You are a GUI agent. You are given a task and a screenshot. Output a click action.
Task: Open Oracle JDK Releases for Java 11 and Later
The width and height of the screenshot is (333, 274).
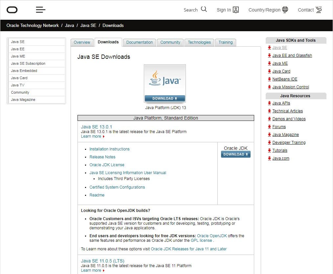189,249
